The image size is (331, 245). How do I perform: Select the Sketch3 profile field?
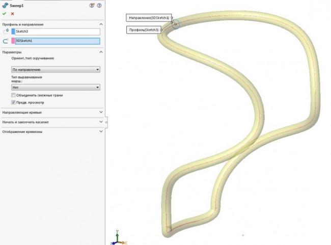pyautogui.click(x=58, y=32)
